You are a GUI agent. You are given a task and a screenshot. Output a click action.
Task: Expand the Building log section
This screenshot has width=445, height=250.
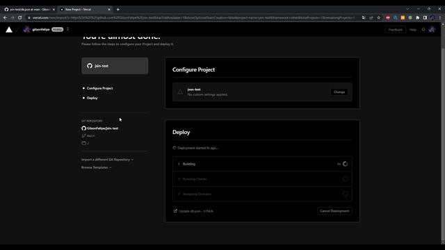(262, 164)
